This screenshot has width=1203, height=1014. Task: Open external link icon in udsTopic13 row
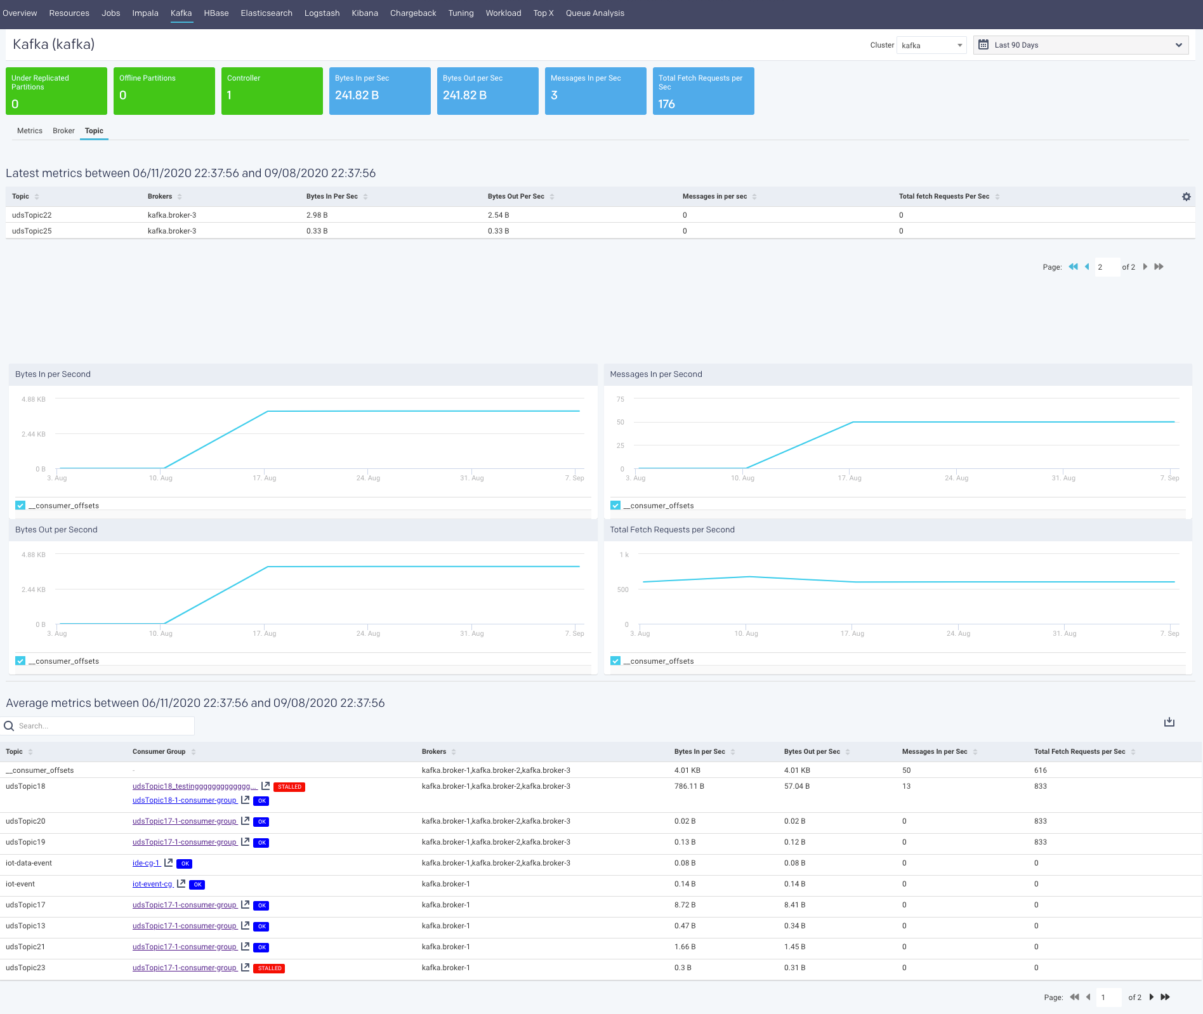point(246,925)
